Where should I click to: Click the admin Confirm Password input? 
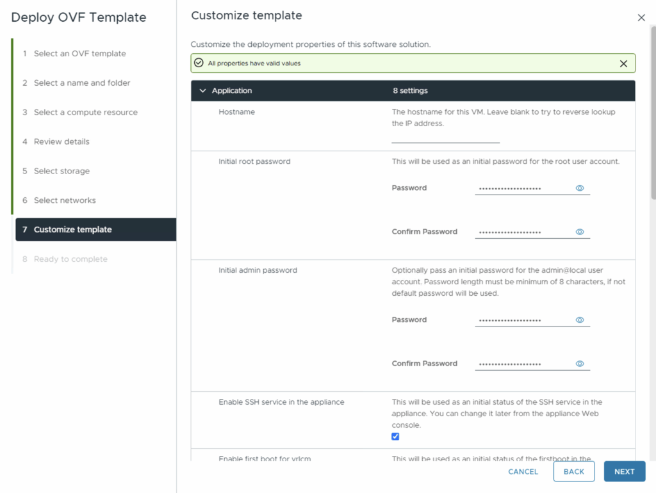(522, 364)
